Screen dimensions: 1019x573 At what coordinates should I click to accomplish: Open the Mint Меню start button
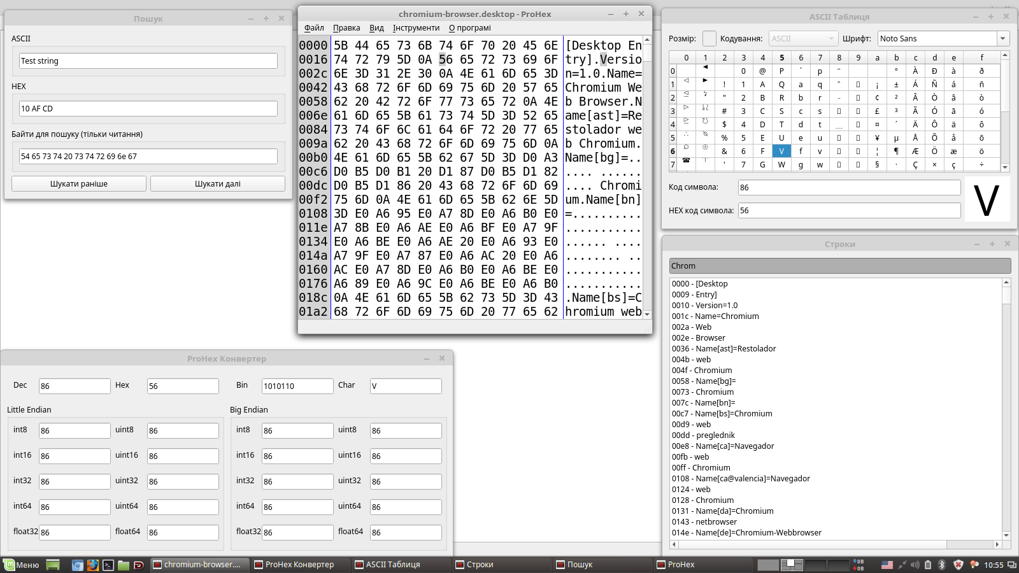[x=22, y=565]
